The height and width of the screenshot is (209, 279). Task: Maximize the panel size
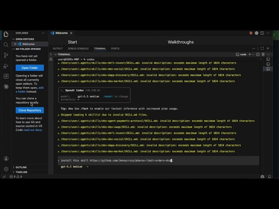tap(262, 48)
